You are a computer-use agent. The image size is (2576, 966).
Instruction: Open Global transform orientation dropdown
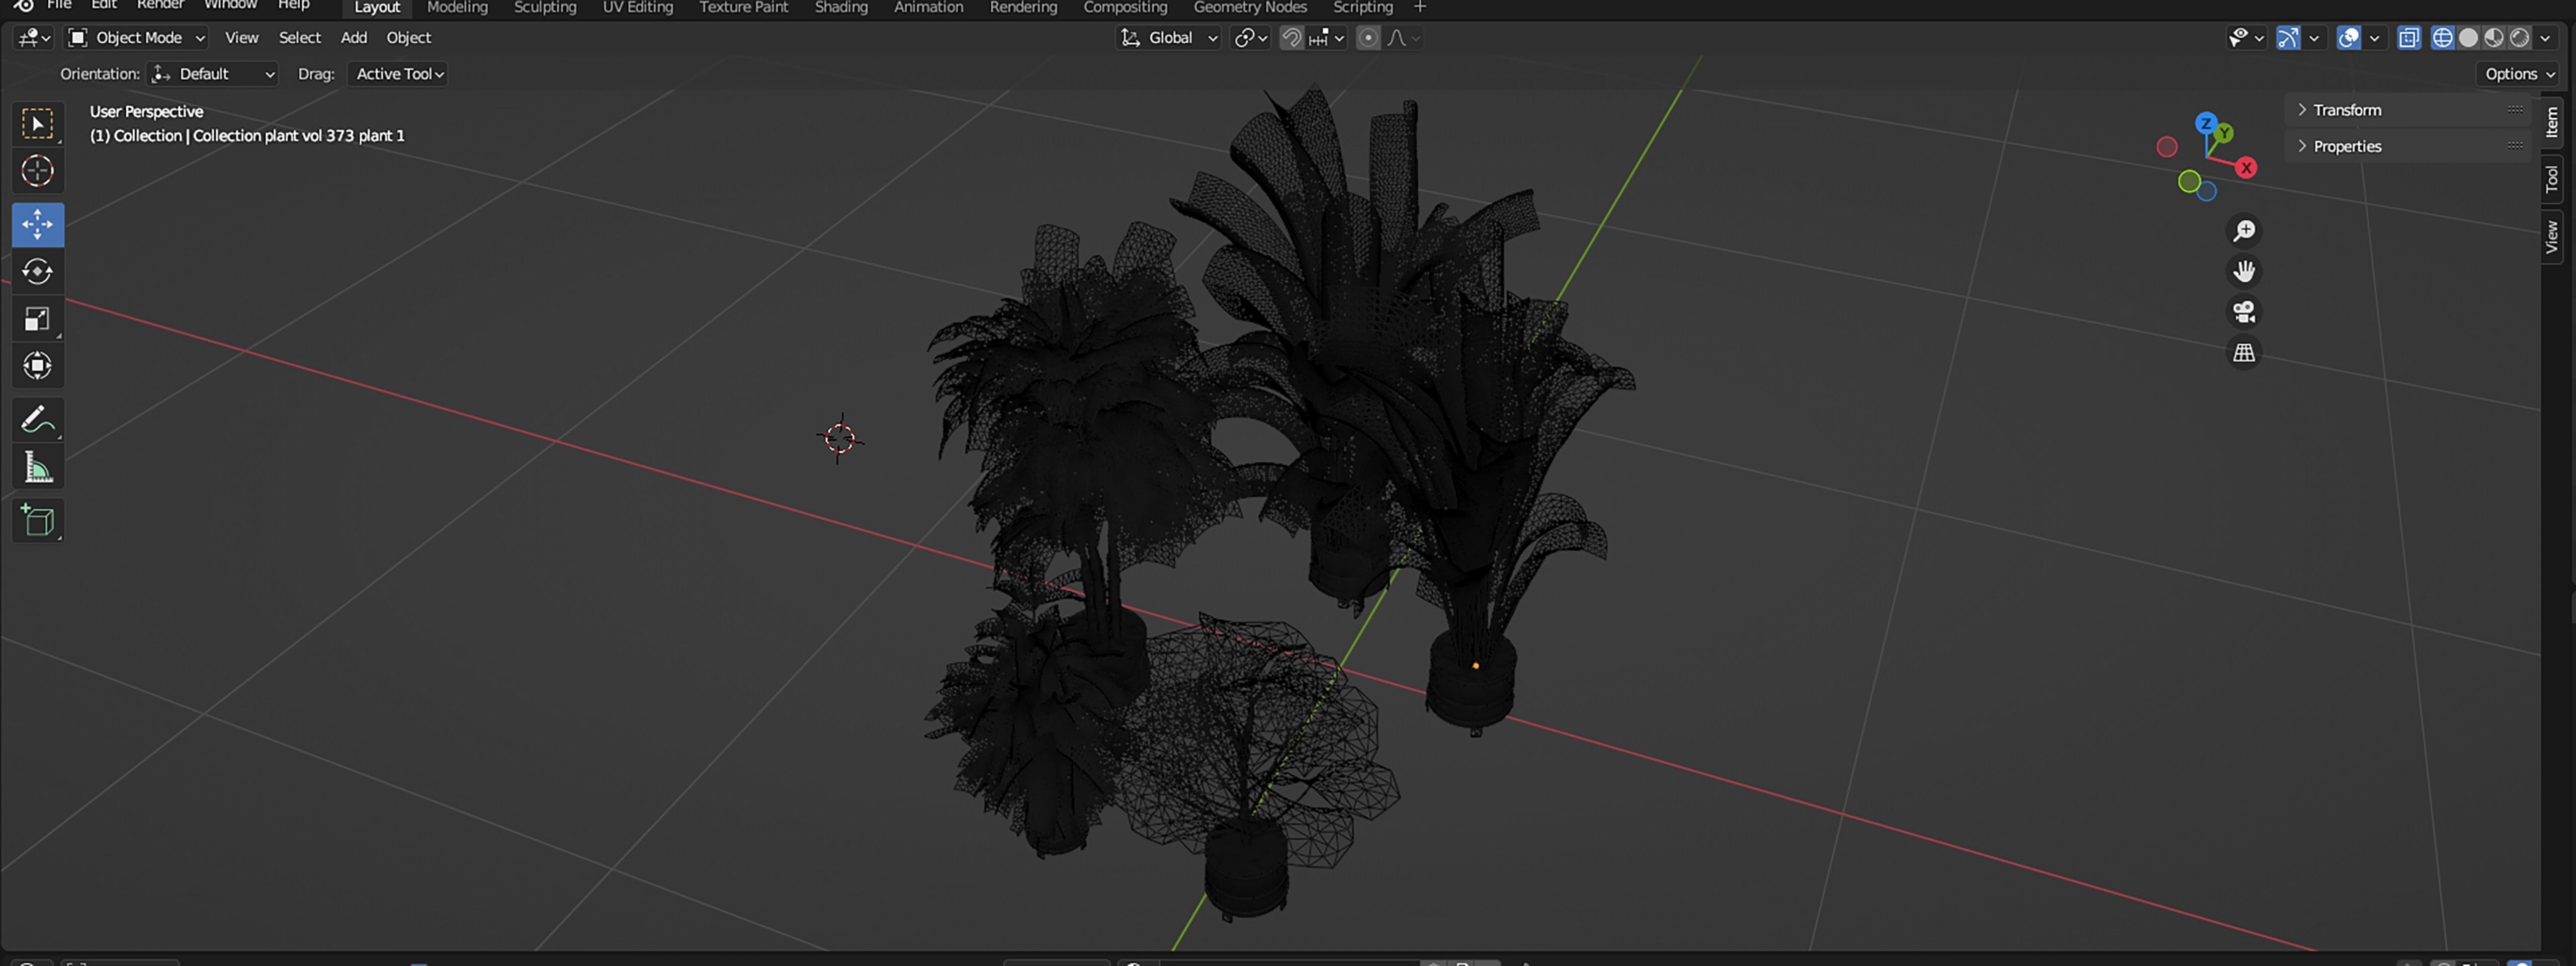1168,38
